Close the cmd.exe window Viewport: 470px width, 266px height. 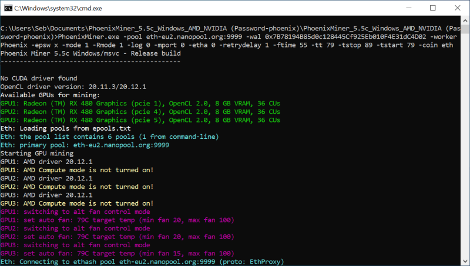point(458,8)
